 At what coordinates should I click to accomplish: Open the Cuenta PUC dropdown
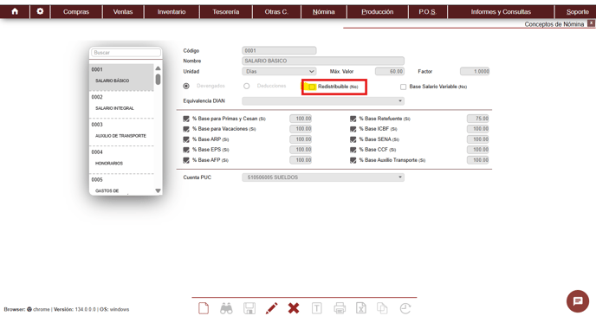pyautogui.click(x=323, y=177)
